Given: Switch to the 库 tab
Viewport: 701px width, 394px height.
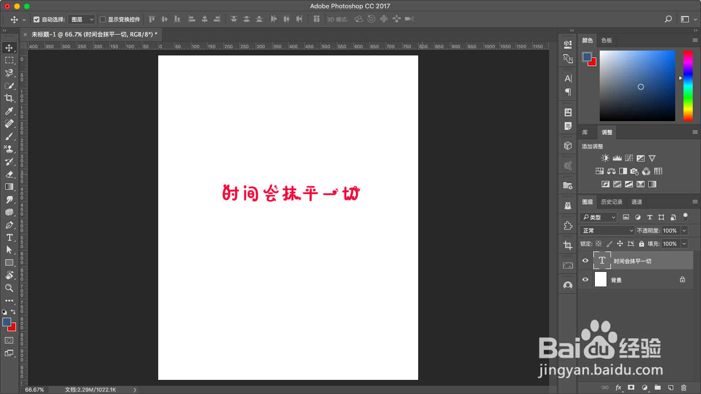Looking at the screenshot, I should 585,132.
